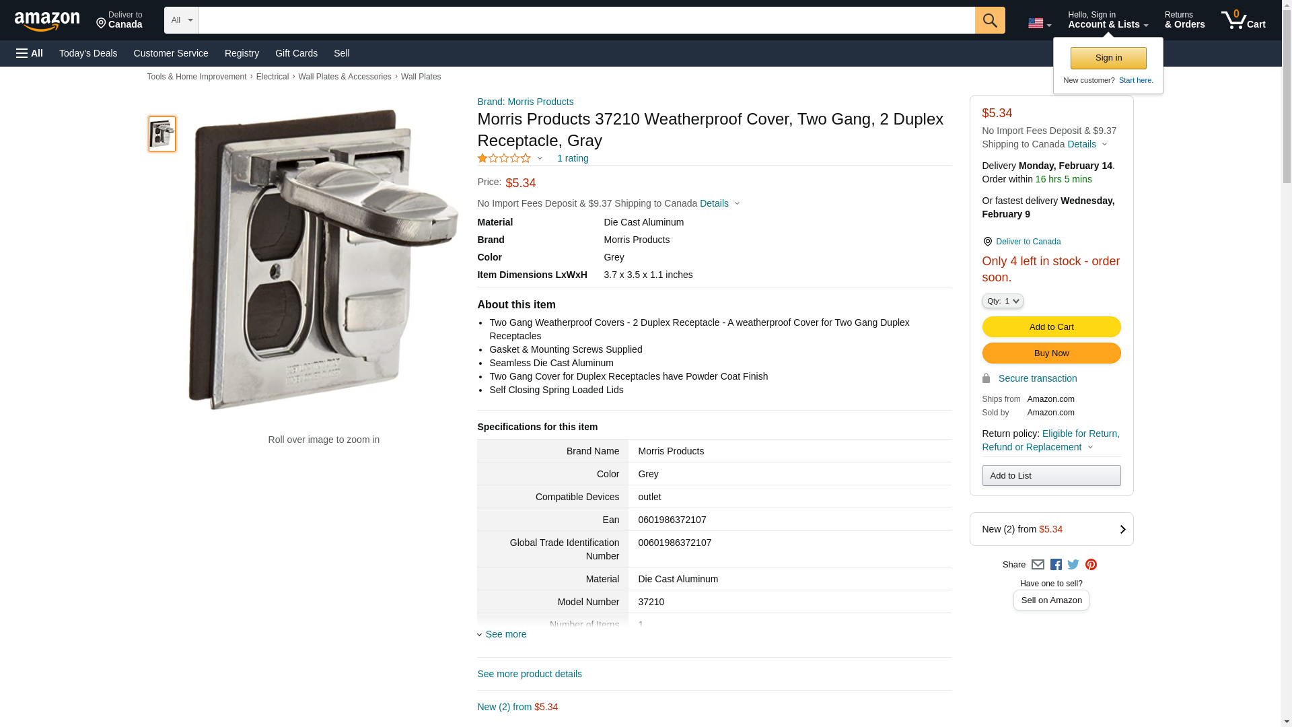1292x727 pixels.
Task: Click the Add to Cart button
Action: point(1051,326)
